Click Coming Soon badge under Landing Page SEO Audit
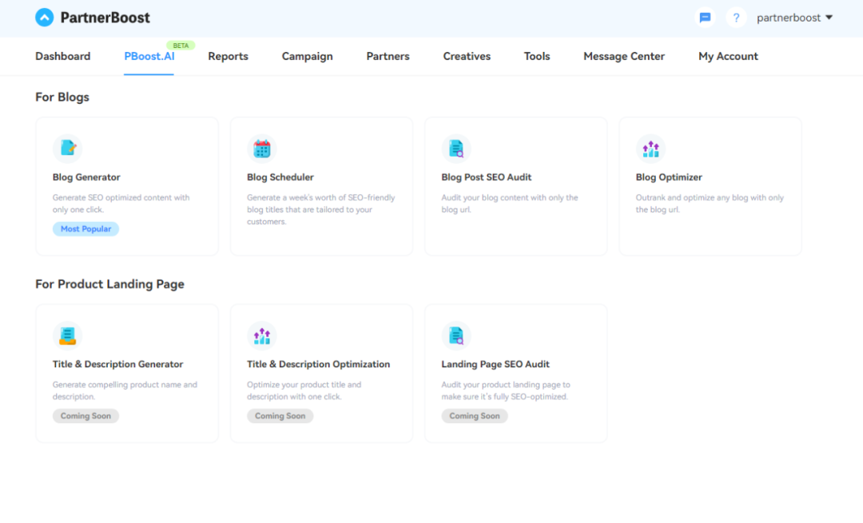Viewport: 863px width, 523px height. (475, 416)
